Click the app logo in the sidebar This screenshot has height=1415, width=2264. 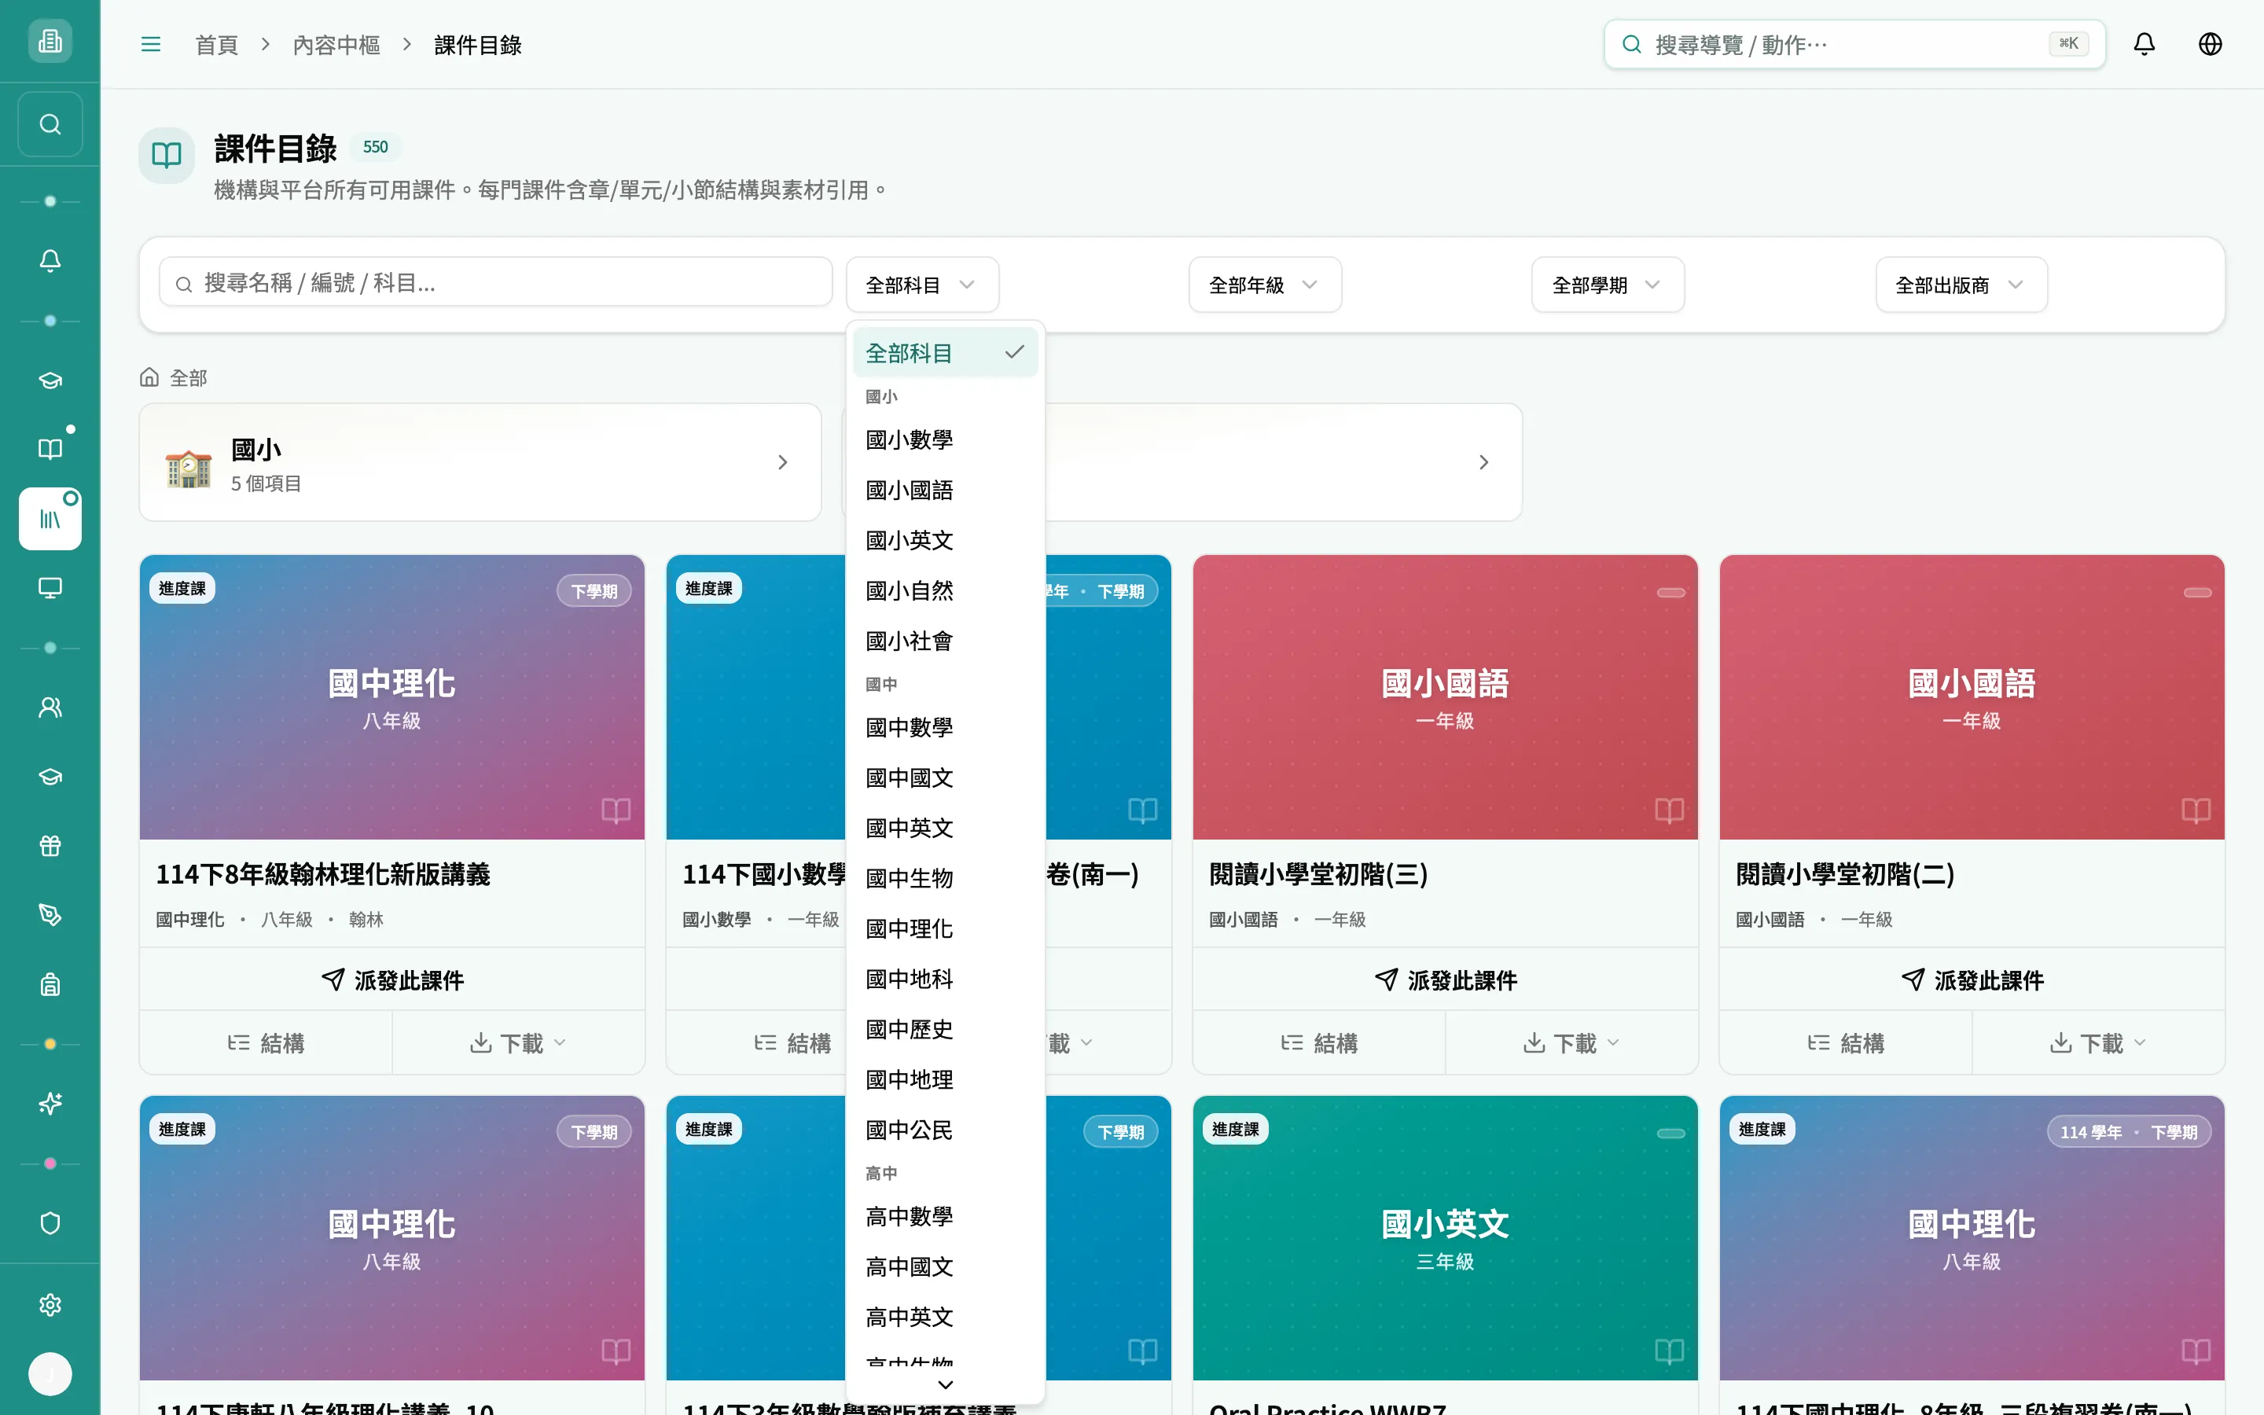point(50,41)
